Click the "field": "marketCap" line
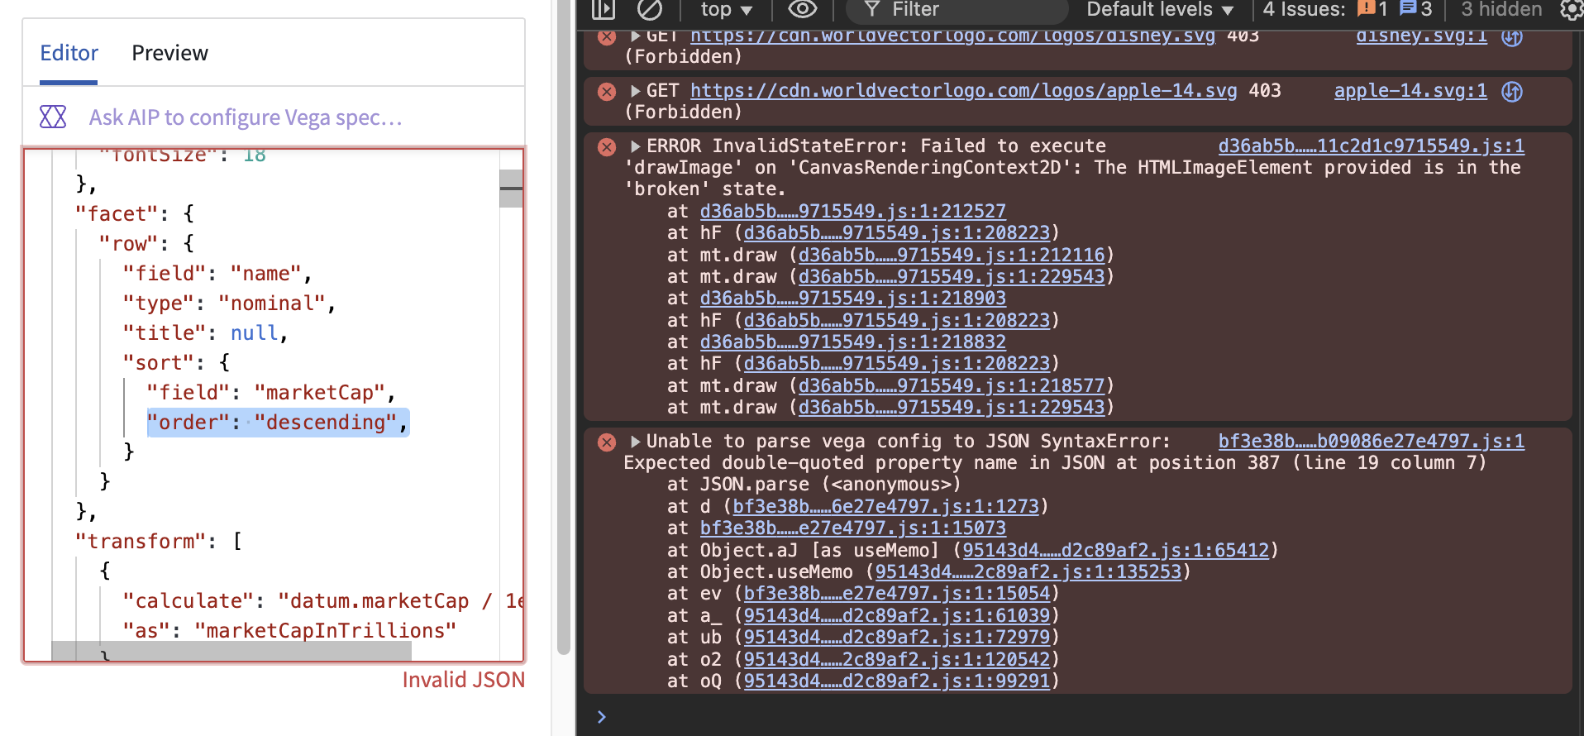1584x736 pixels. [271, 393]
